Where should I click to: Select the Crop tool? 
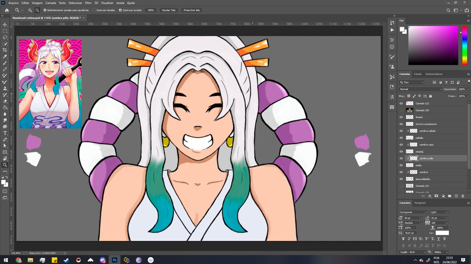pyautogui.click(x=5, y=50)
